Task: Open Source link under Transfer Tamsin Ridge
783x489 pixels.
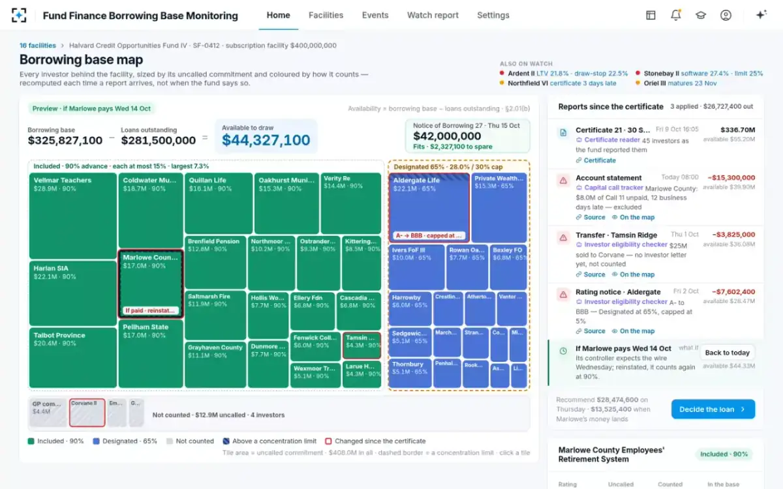Action: pyautogui.click(x=591, y=274)
